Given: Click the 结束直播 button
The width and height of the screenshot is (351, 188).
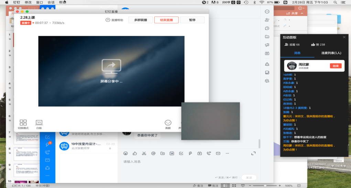Looking at the screenshot, I should [166, 20].
